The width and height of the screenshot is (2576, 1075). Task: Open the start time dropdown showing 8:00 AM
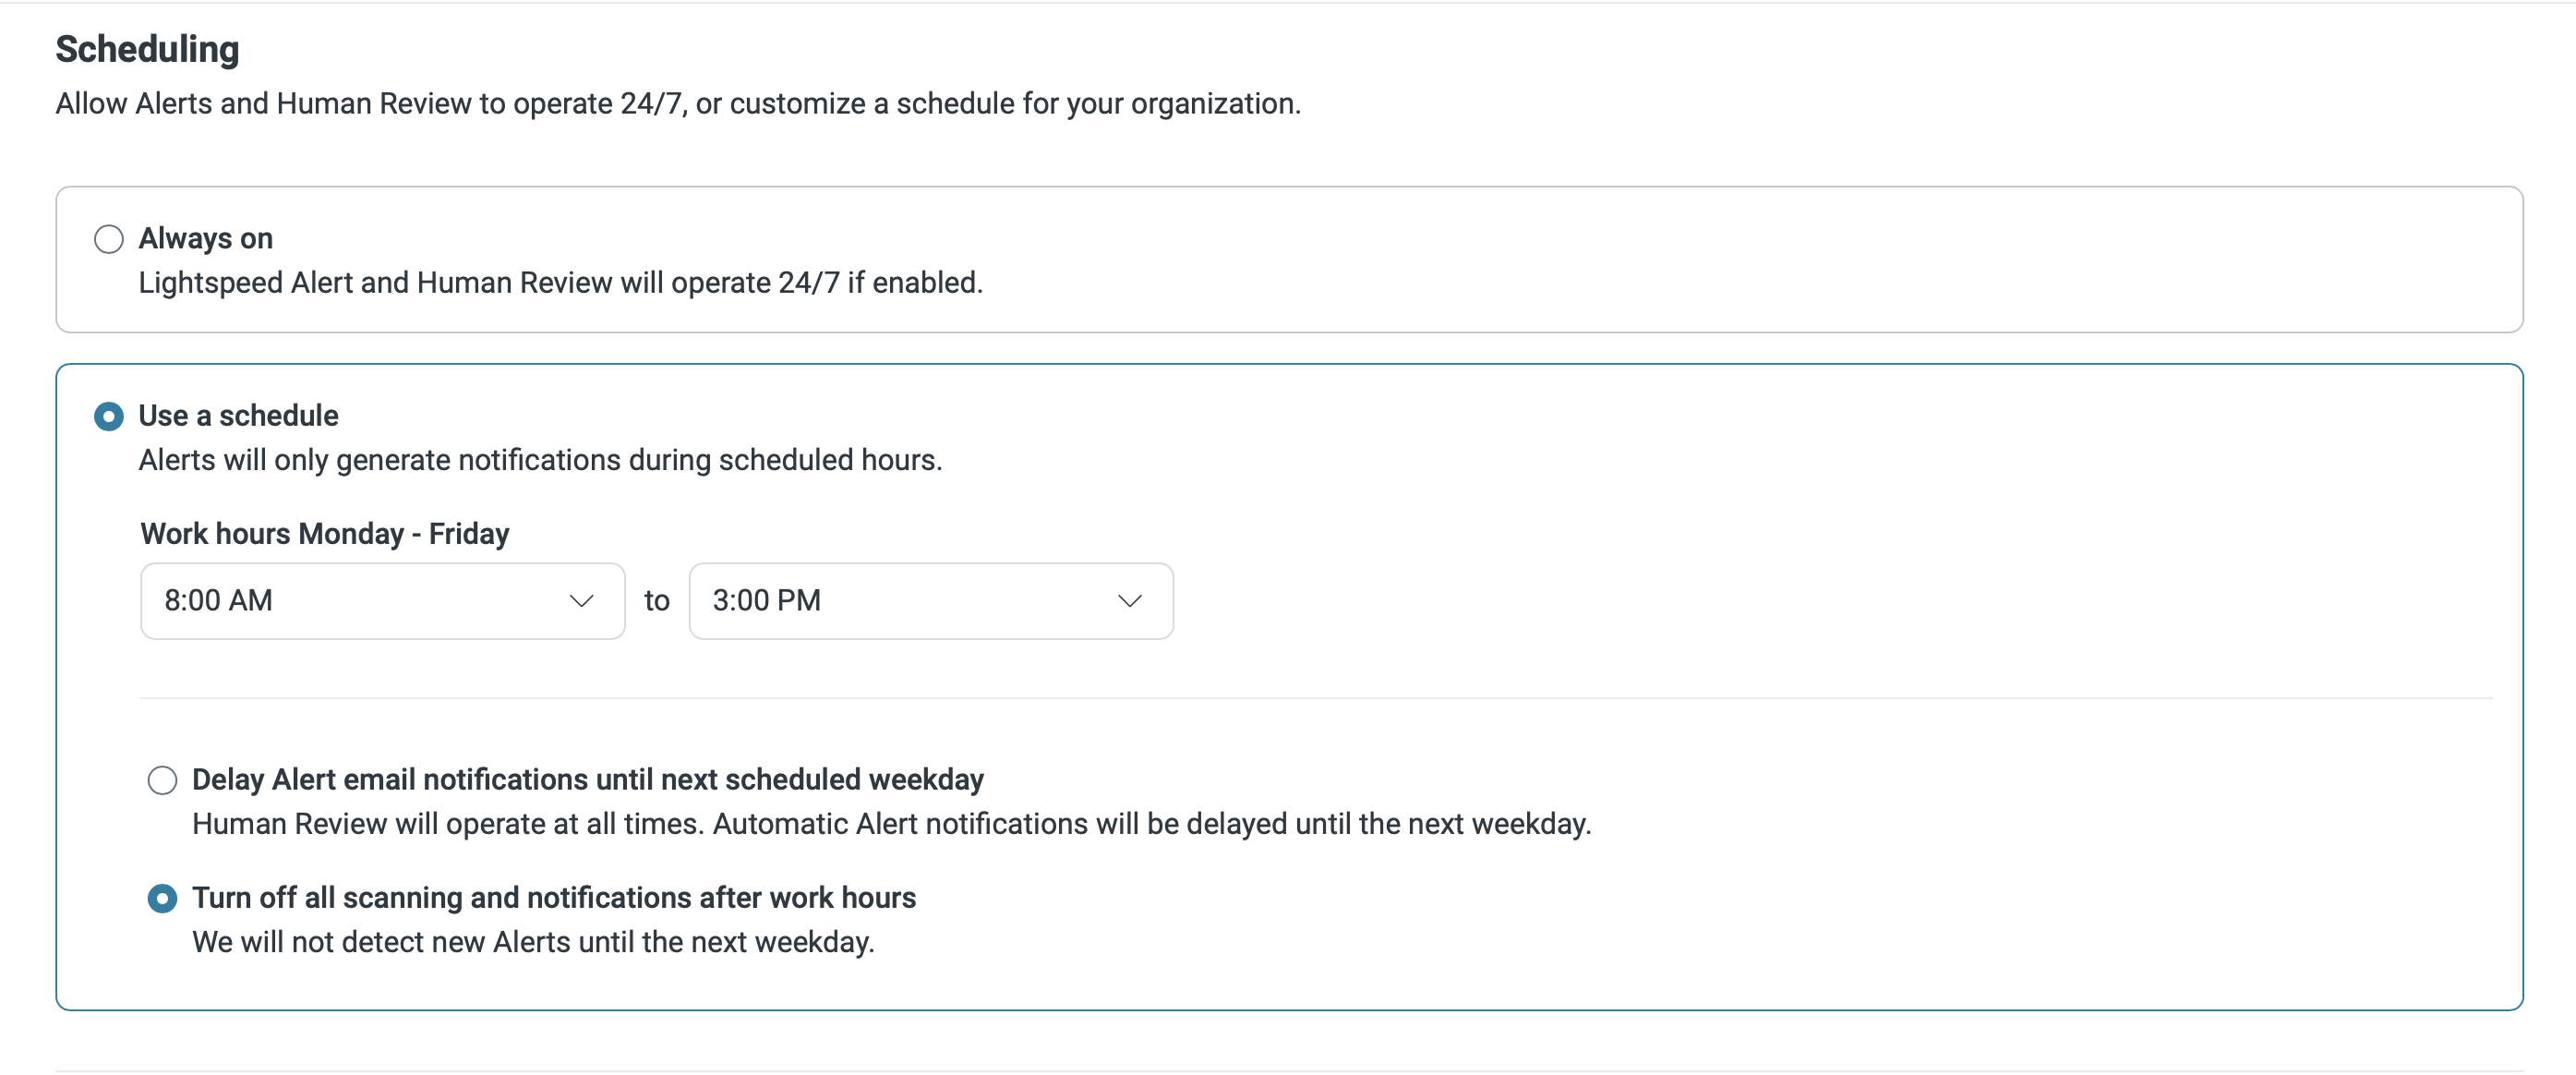point(382,600)
